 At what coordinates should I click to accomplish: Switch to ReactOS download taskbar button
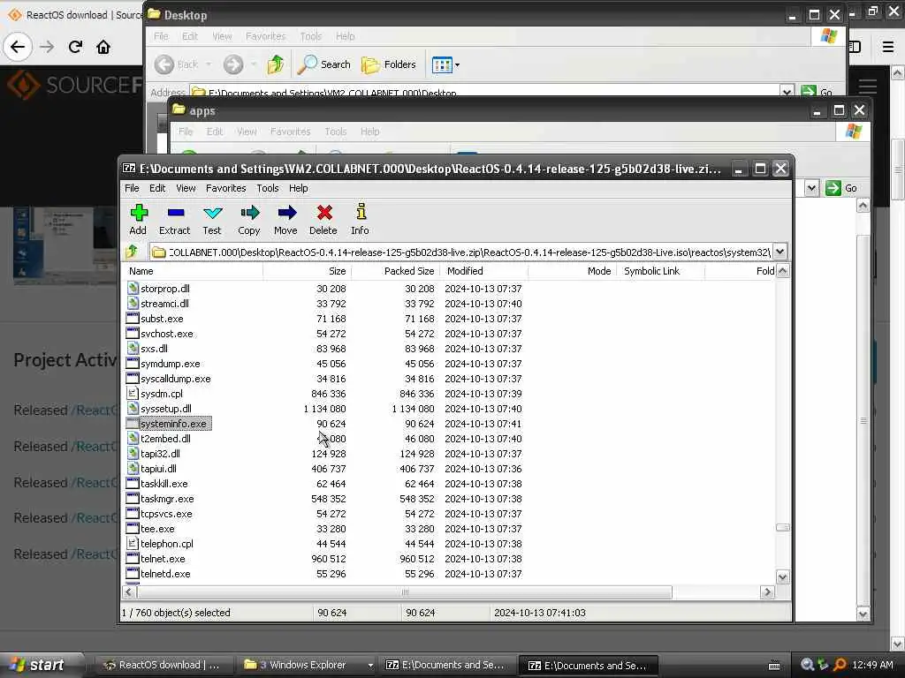(162, 665)
